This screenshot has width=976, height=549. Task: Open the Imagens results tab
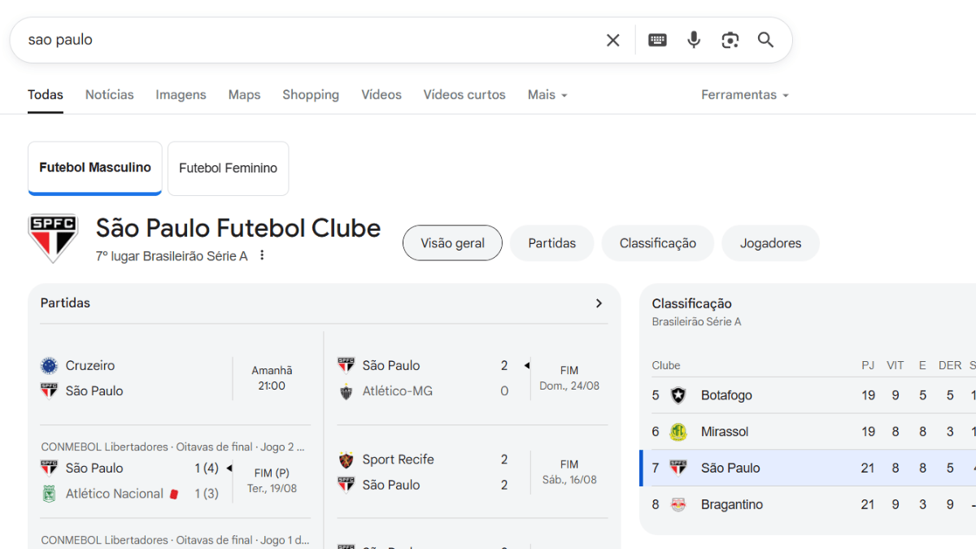pos(181,95)
